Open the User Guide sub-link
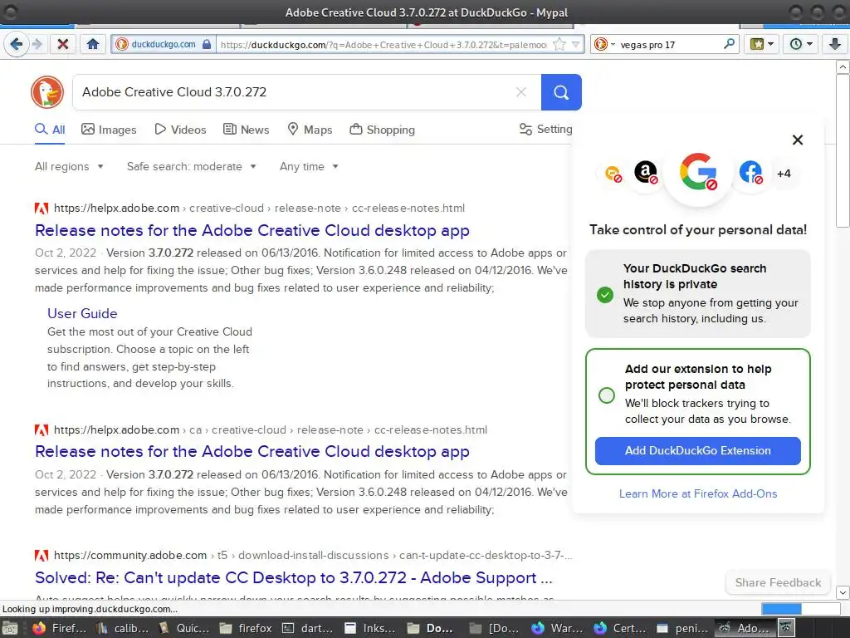This screenshot has height=638, width=850. point(82,313)
